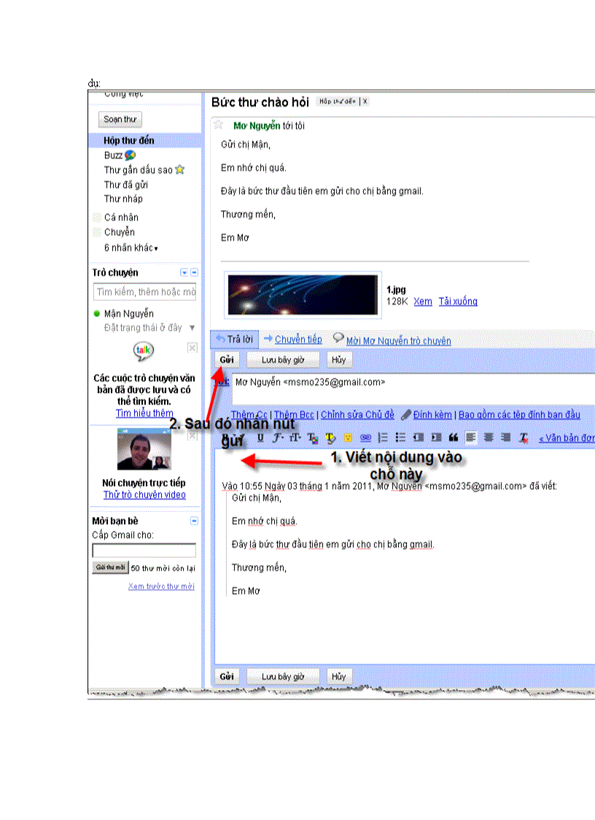Click the Gửi button to send reply
Image resolution: width=595 pixels, height=820 pixels.
[x=226, y=359]
